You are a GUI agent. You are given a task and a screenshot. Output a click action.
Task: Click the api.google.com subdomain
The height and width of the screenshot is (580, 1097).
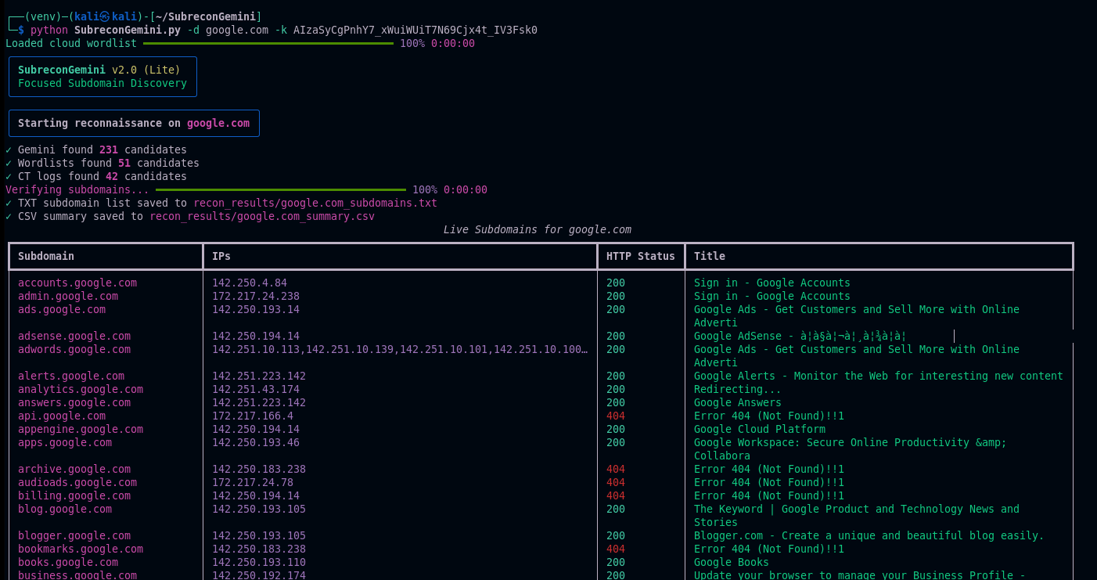click(x=62, y=416)
